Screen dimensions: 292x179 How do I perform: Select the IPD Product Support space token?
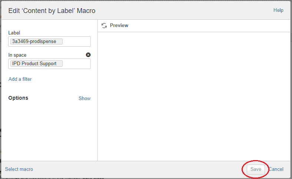click(36, 63)
